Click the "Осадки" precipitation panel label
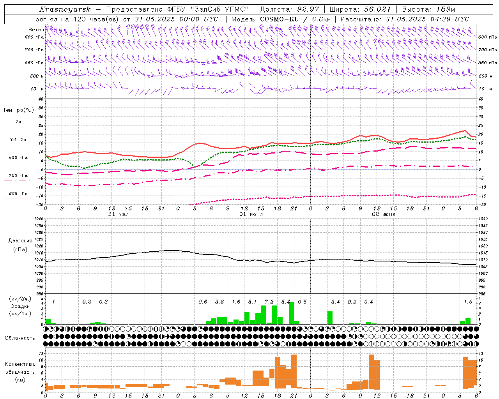Image resolution: width=499 pixels, height=399 pixels. tap(20, 306)
